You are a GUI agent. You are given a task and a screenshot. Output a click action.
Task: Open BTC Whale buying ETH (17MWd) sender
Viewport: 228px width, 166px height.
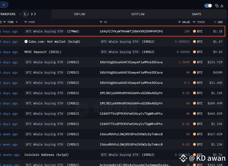[52, 31]
